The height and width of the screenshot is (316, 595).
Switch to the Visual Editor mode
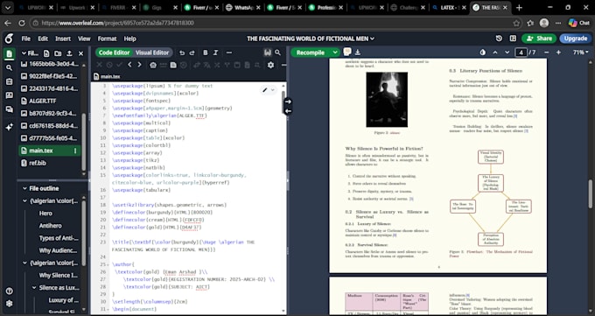coord(152,53)
